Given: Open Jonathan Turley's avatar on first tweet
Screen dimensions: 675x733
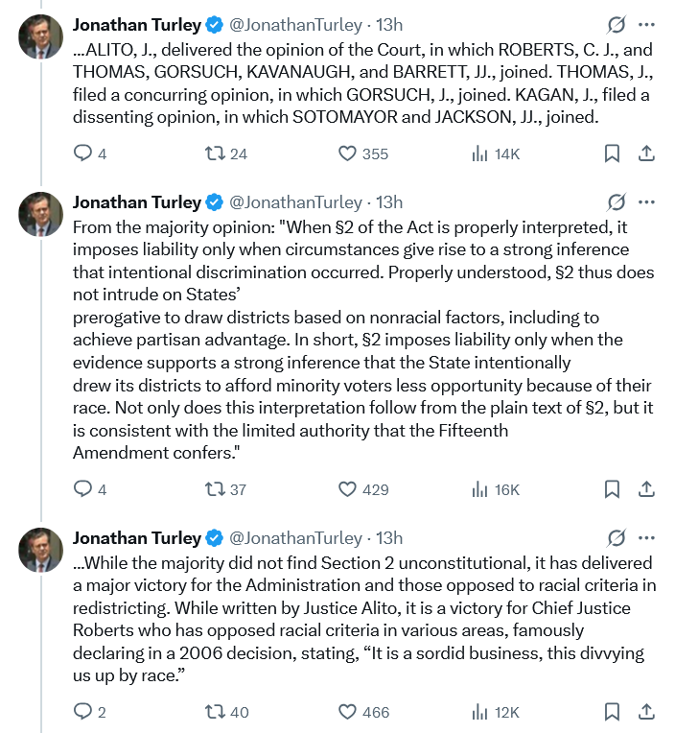Looking at the screenshot, I should (41, 37).
